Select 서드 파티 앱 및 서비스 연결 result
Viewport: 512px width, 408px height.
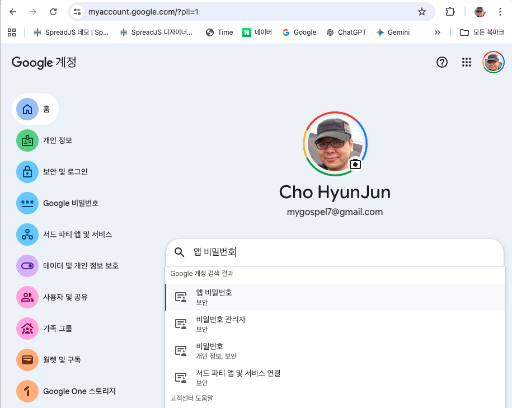pos(335,377)
